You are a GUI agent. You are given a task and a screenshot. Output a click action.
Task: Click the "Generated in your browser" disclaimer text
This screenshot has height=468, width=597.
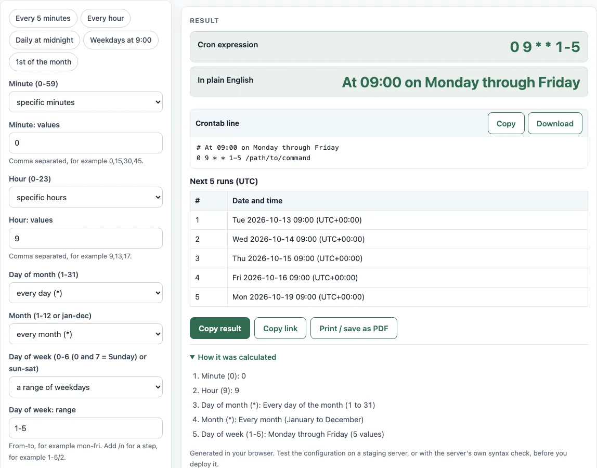[x=379, y=459]
